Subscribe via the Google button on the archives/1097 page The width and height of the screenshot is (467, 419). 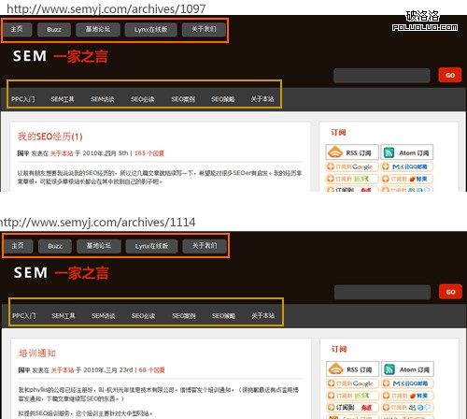pyautogui.click(x=352, y=166)
